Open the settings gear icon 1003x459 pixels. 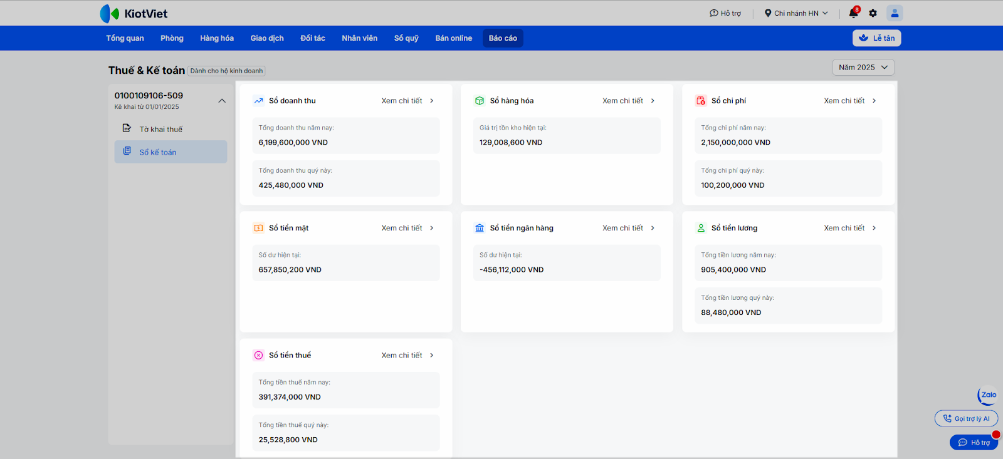873,13
